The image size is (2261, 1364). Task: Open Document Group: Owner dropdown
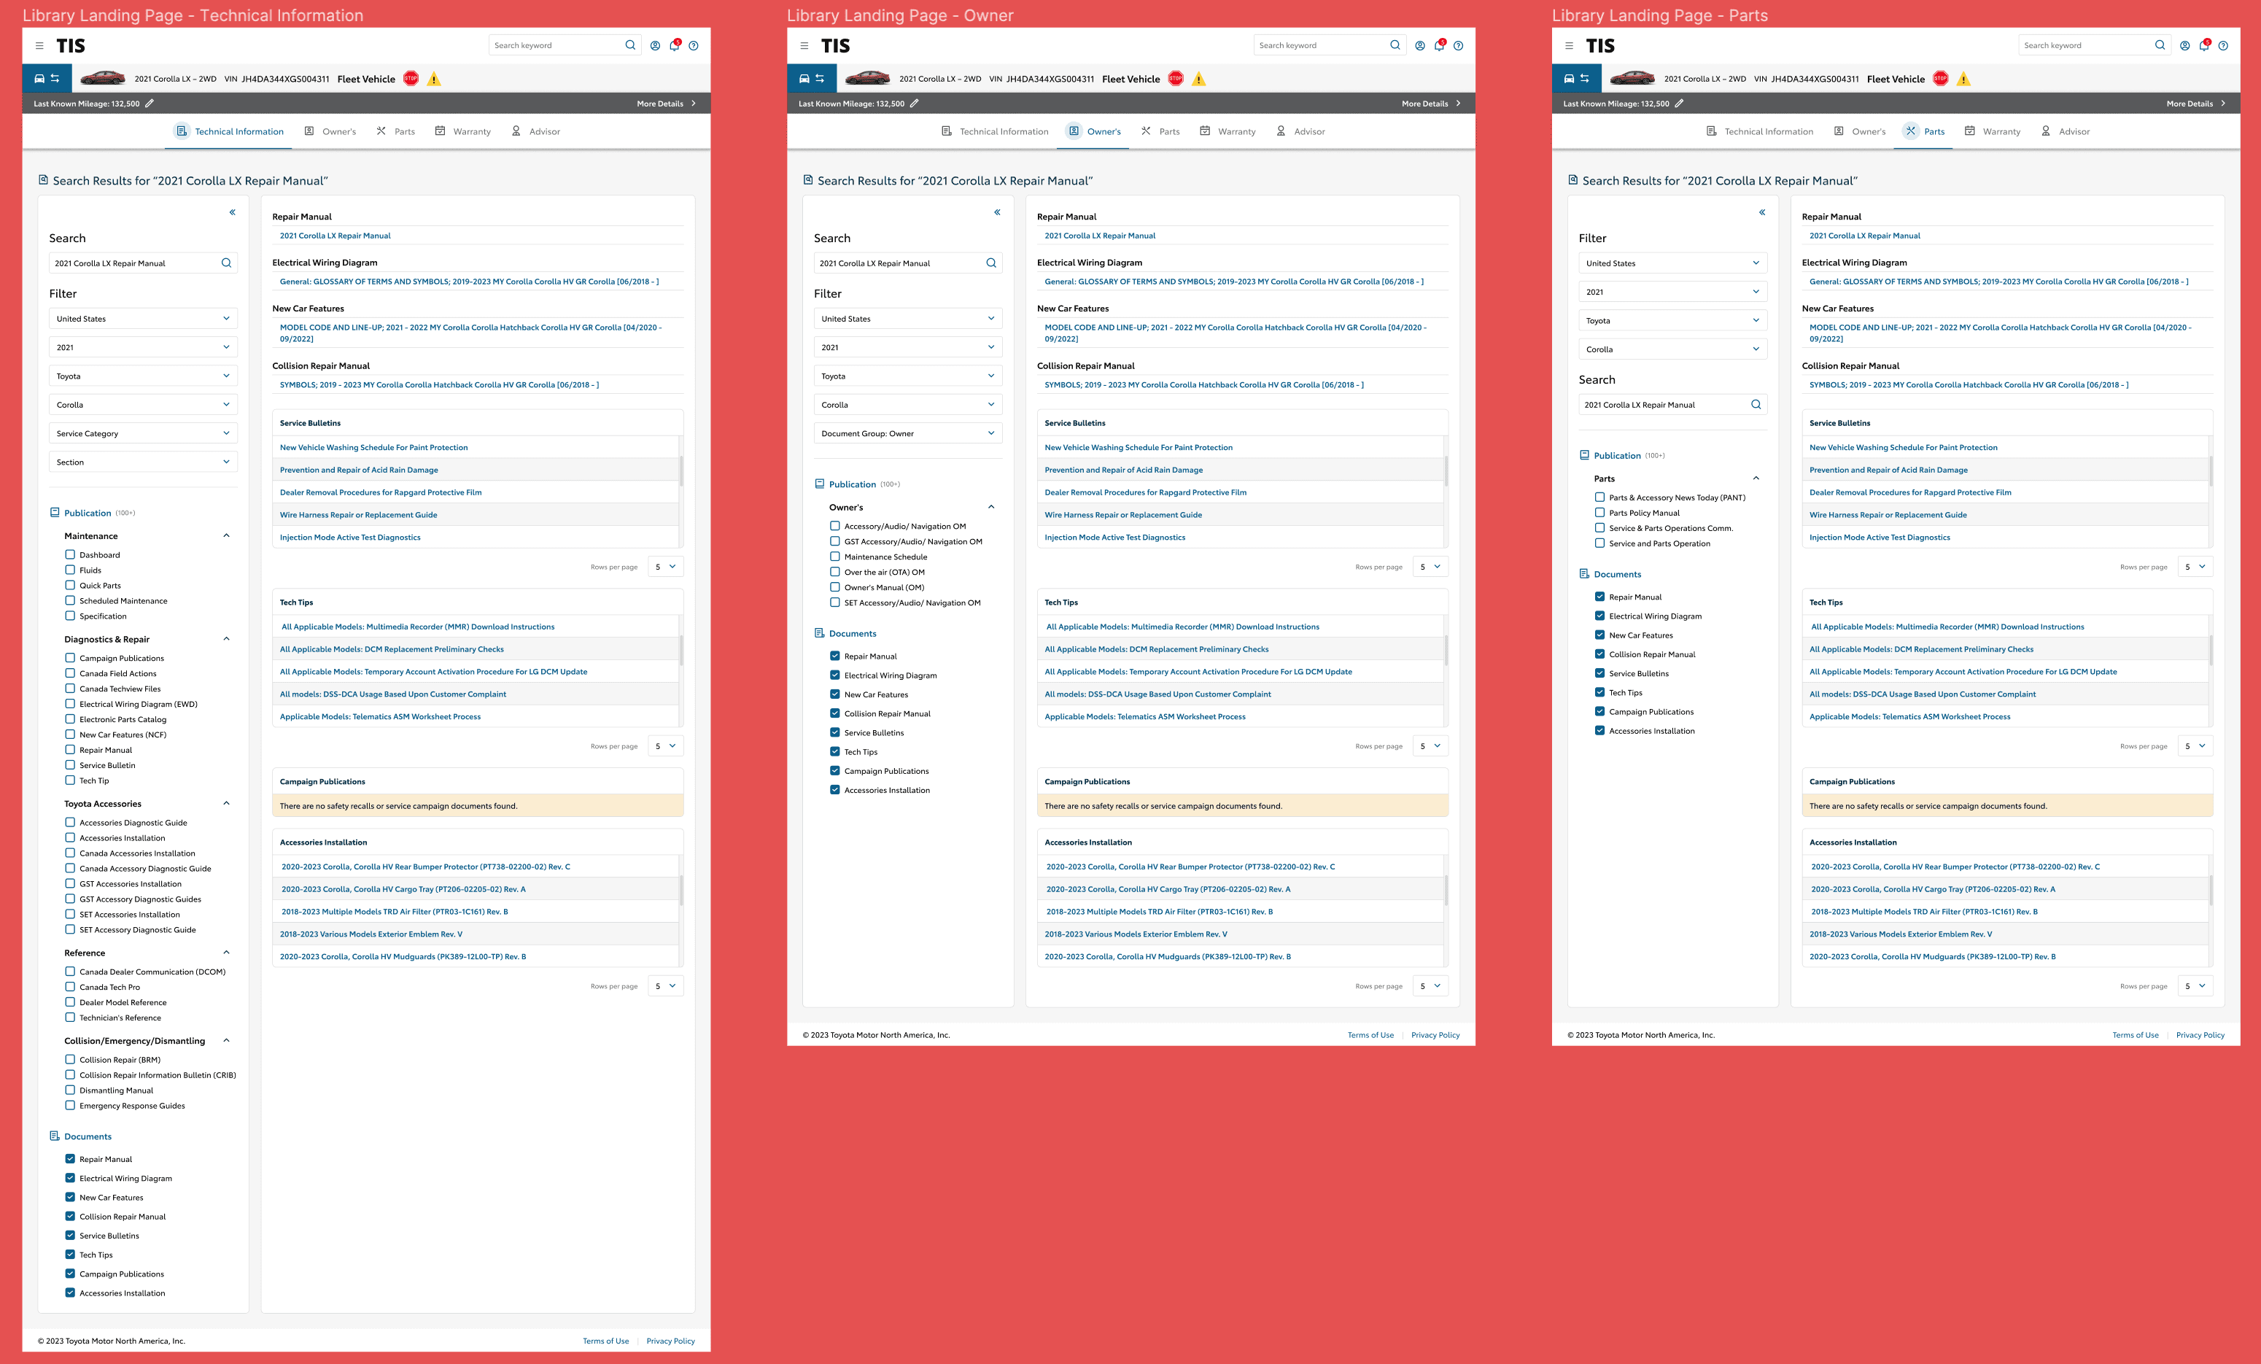click(907, 433)
